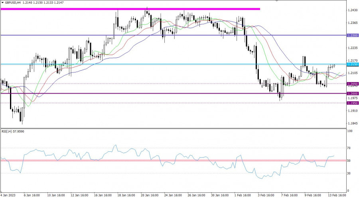Click the 1.1950 dotted level price tag
This screenshot has width=359, height=198.
[352, 103]
